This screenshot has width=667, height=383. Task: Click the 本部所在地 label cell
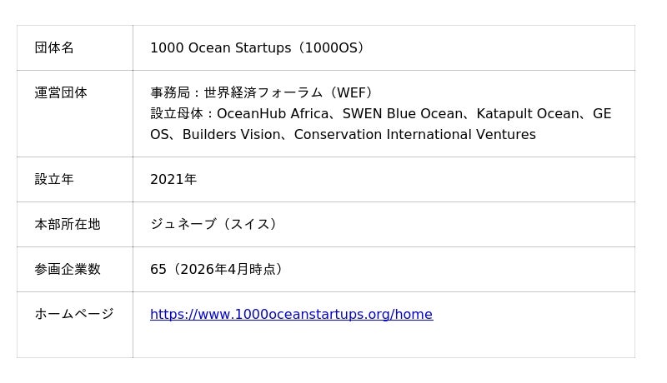(x=68, y=225)
